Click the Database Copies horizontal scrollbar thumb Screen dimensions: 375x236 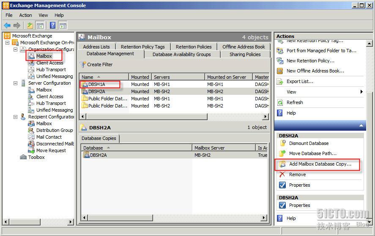pyautogui.click(x=120, y=217)
